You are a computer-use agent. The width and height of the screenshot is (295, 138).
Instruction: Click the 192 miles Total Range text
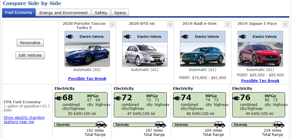(95, 133)
